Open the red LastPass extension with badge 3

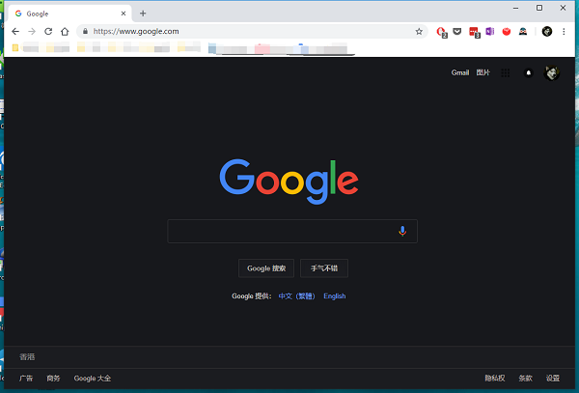pyautogui.click(x=474, y=32)
